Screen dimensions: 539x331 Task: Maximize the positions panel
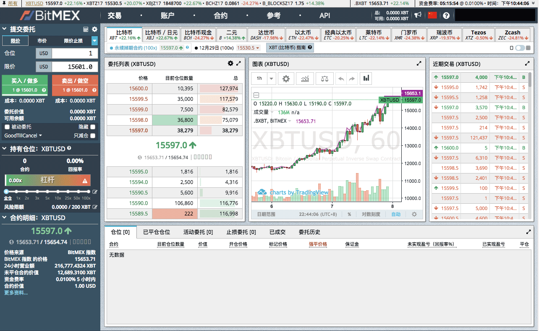529,231
